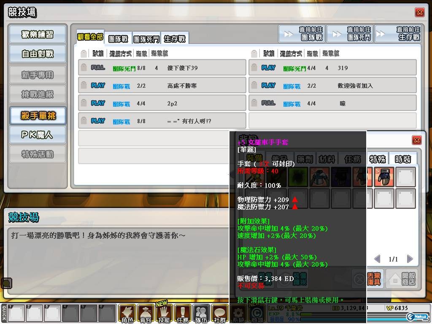Switch to the 團隊戰 filter tab
The height and width of the screenshot is (324, 432).
(x=118, y=38)
